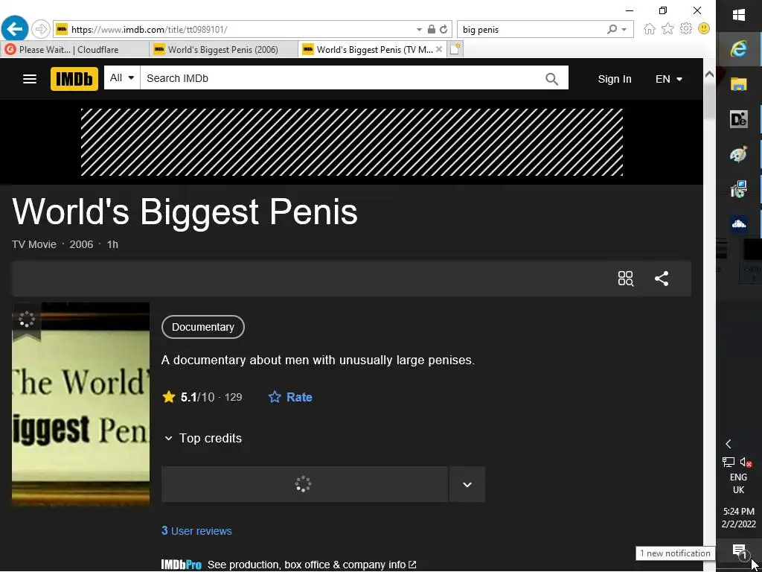Open search provider dropdown arrow

point(624,30)
